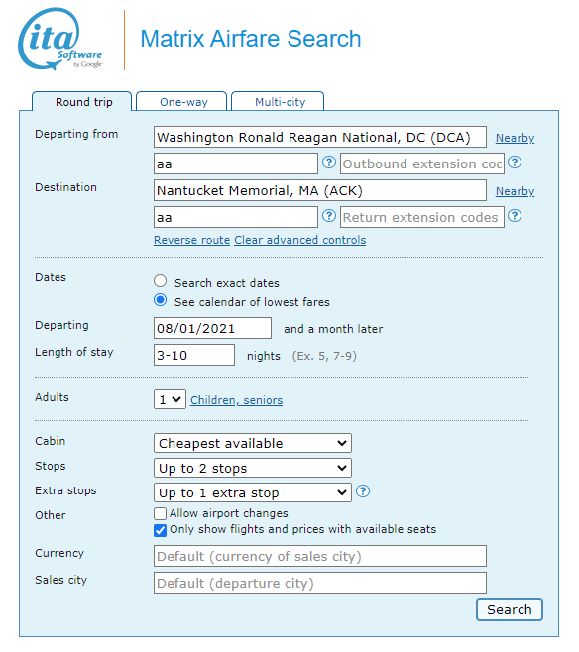Screen dimensions: 579x652
Task: Select Search exact dates radio button
Action: pos(161,281)
